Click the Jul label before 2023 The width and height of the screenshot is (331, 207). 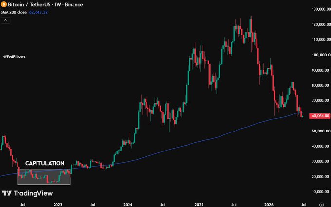(x=23, y=205)
